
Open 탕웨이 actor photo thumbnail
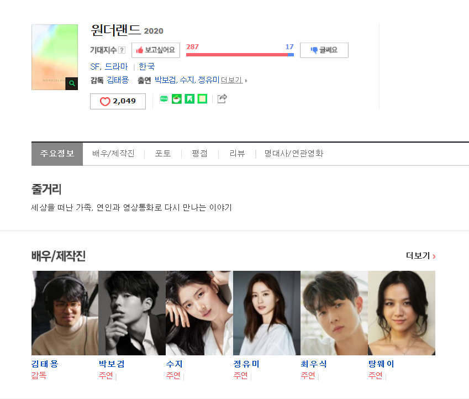pos(402,313)
